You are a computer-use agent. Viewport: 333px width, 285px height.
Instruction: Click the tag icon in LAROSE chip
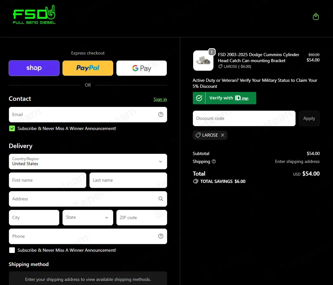(198, 135)
